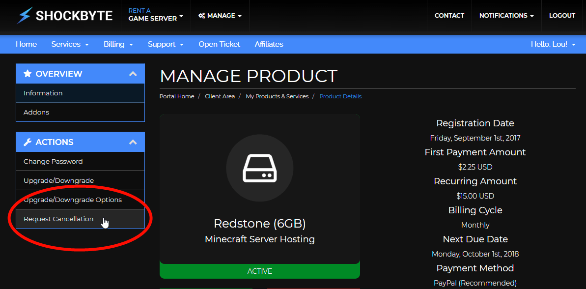Click the gears icon beside Manage

[201, 16]
